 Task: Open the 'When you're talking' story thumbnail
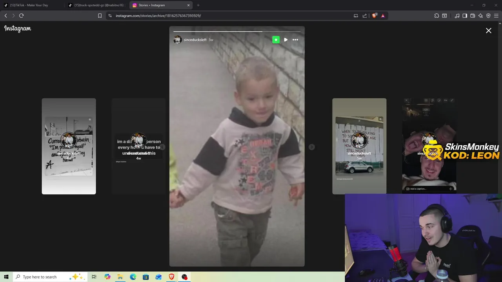[359, 146]
